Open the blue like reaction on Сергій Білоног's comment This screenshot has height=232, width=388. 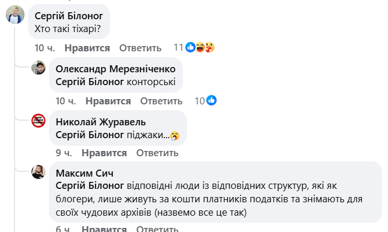[191, 47]
